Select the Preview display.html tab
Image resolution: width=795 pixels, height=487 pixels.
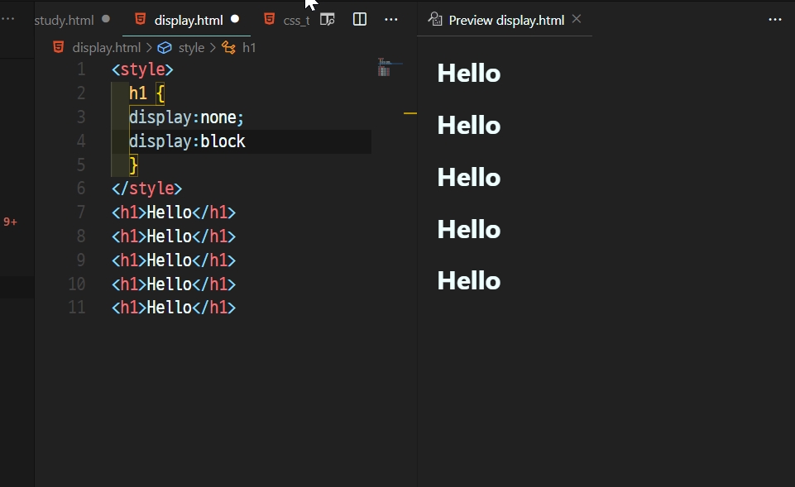pos(506,21)
